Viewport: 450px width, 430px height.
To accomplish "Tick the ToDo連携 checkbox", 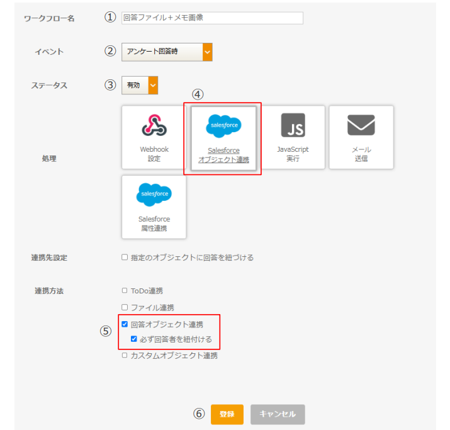I will pyautogui.click(x=125, y=290).
